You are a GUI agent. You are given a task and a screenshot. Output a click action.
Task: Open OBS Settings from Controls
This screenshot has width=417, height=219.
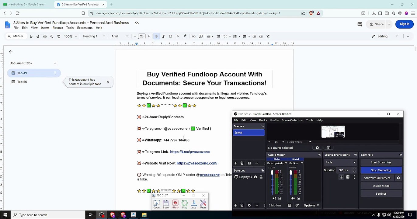pos(381,194)
